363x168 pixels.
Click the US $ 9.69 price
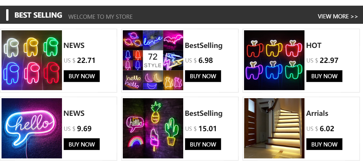[78, 128]
